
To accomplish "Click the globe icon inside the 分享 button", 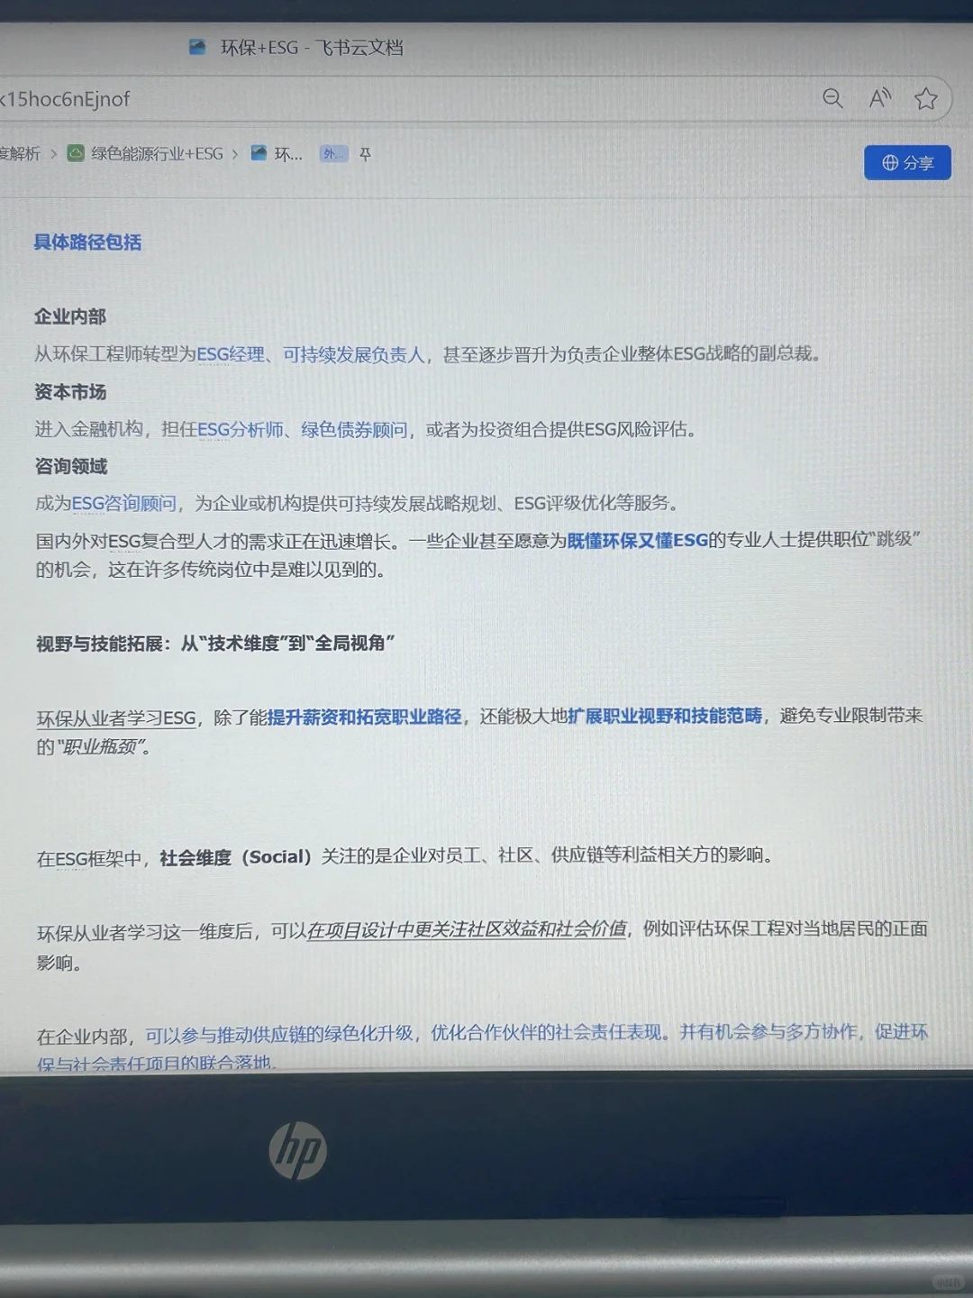I will 890,163.
